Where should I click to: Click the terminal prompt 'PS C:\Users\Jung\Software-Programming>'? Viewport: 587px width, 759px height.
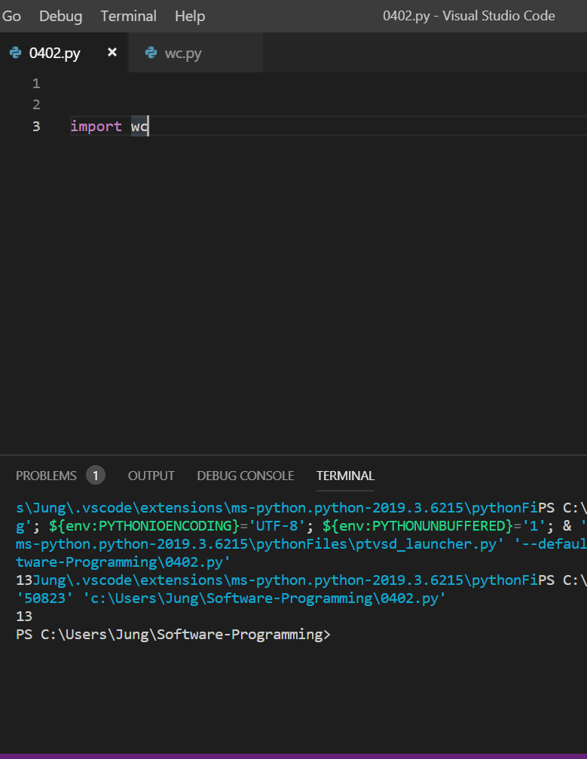point(173,635)
